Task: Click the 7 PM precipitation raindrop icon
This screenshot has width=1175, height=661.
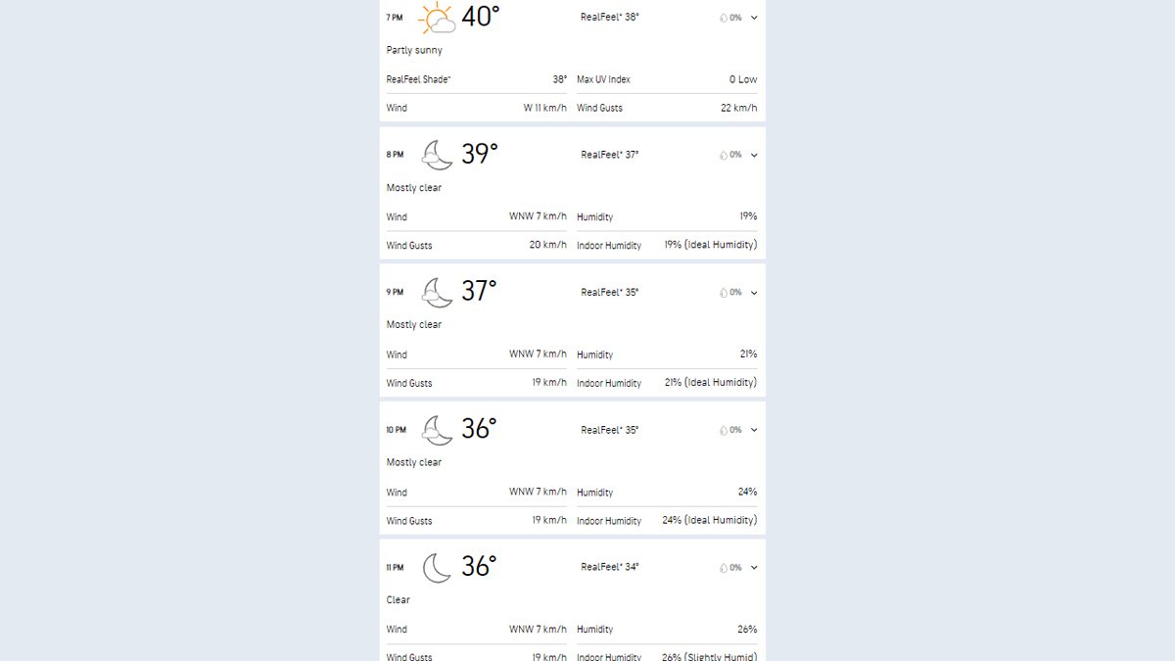Action: point(724,18)
